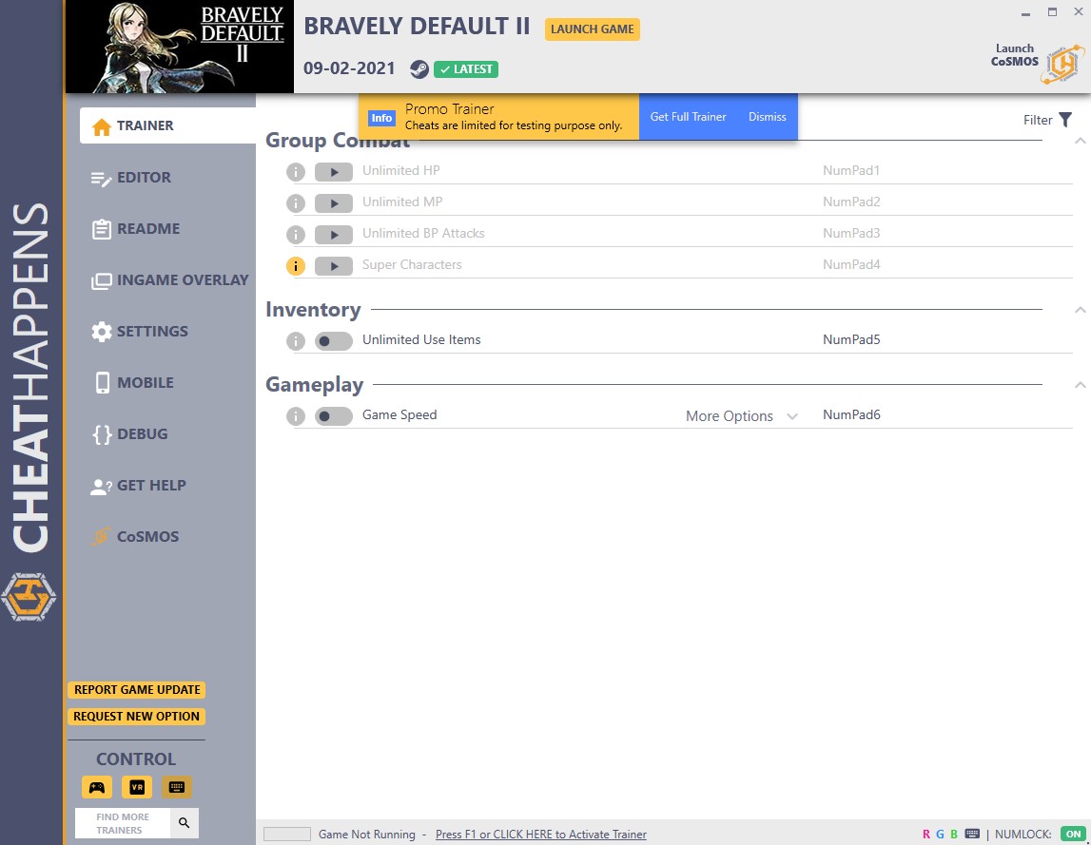Click the NumPad6 hotkey text
Screen dimensions: 1091x845
pyautogui.click(x=851, y=414)
